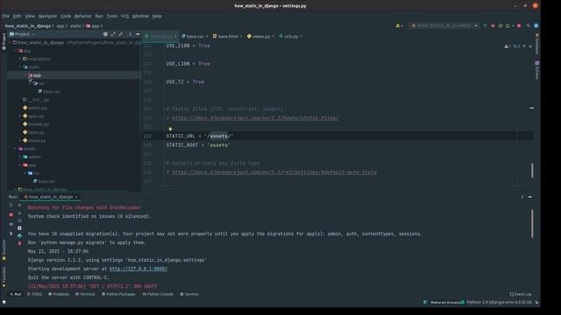Open http://127.0.0.1:8000/ link in console
Screen dimensions: 561x315
click(138, 269)
